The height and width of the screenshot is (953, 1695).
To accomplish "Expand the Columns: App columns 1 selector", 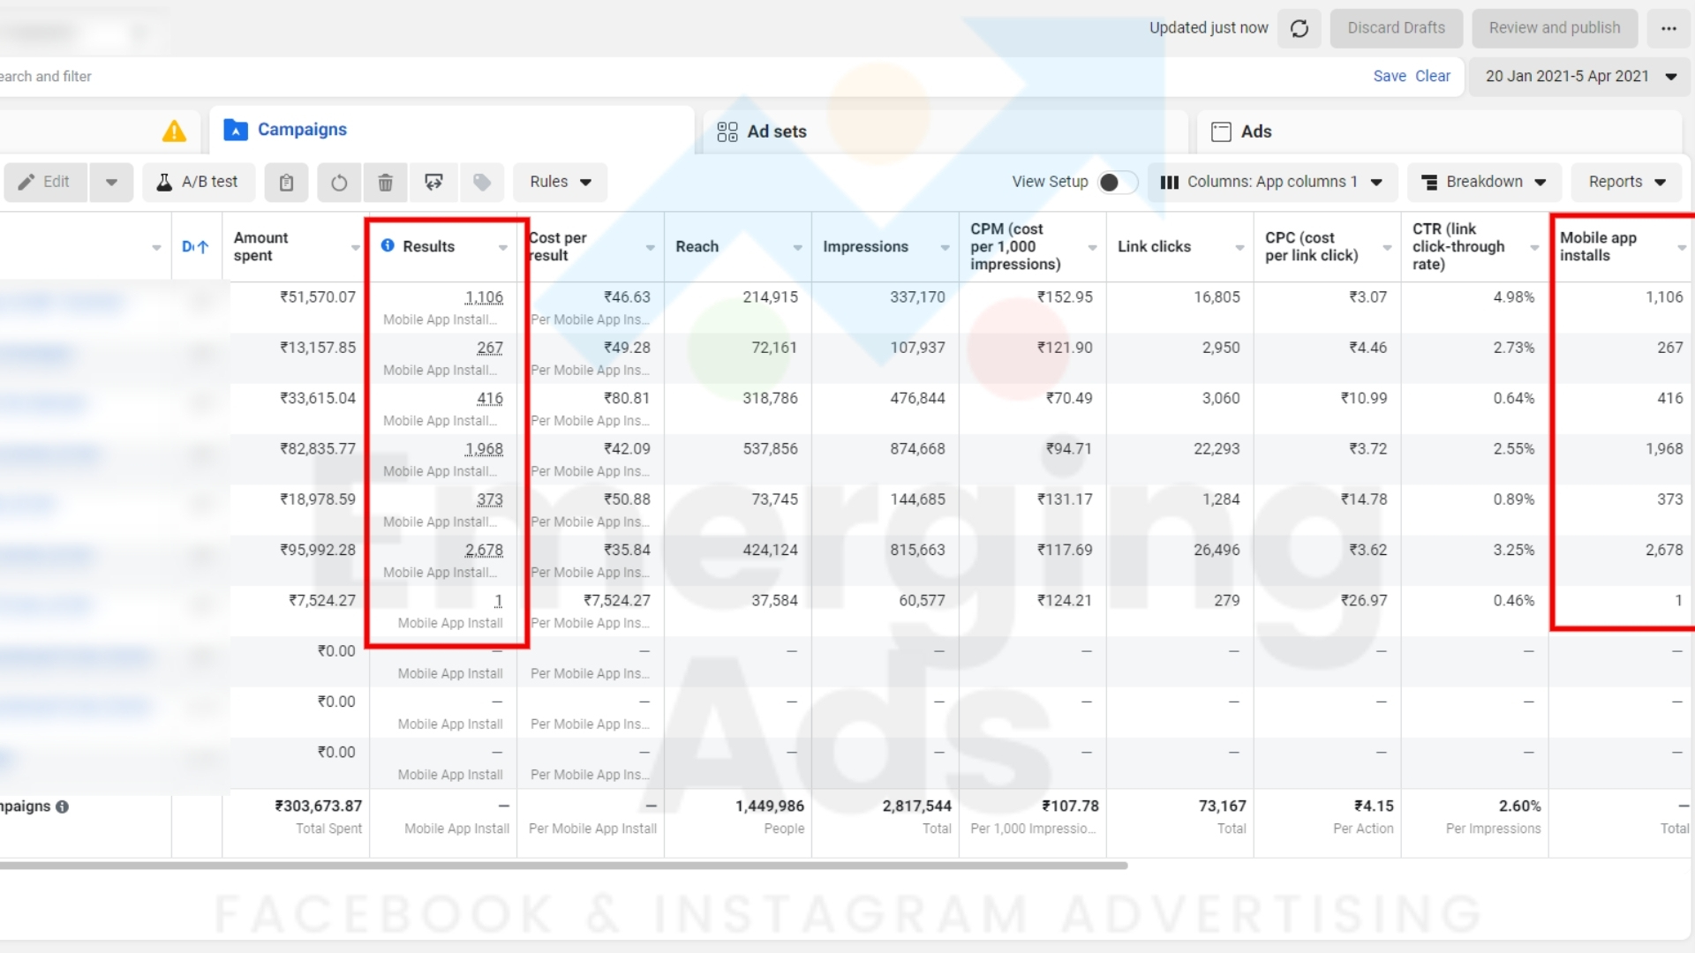I will [x=1274, y=182].
